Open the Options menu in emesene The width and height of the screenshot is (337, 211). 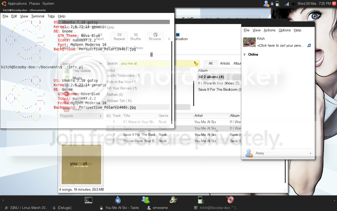pyautogui.click(x=285, y=30)
